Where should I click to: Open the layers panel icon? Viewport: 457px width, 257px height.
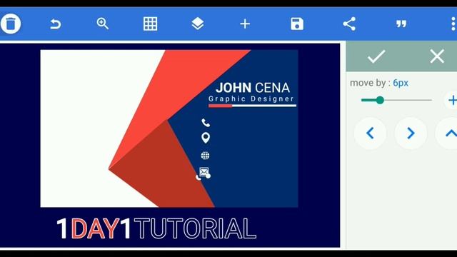[x=198, y=24]
